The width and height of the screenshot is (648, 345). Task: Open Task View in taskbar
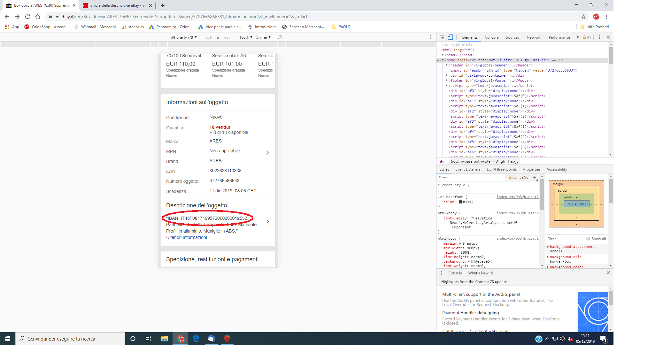pyautogui.click(x=148, y=339)
